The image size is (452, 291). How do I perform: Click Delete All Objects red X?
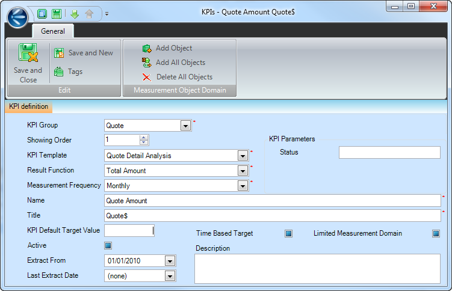tap(147, 77)
